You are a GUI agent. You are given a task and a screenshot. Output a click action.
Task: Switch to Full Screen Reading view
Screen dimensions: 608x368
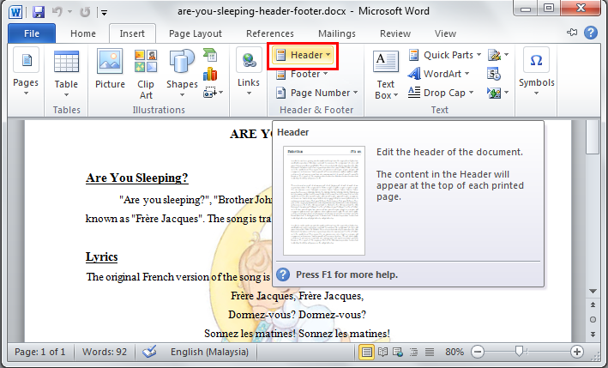point(382,352)
